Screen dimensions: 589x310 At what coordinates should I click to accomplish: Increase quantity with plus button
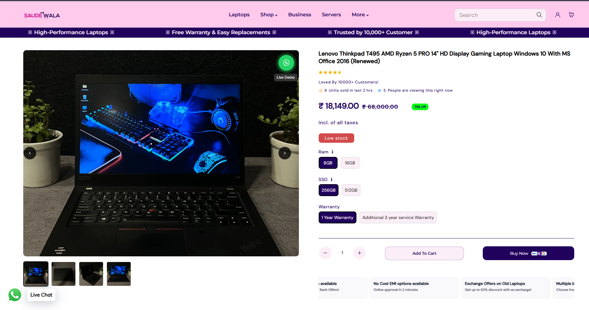360,253
